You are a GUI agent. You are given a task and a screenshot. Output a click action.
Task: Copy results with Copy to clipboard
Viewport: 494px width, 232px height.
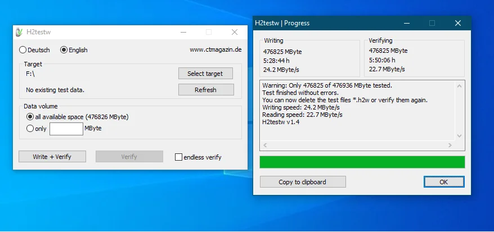click(x=303, y=182)
